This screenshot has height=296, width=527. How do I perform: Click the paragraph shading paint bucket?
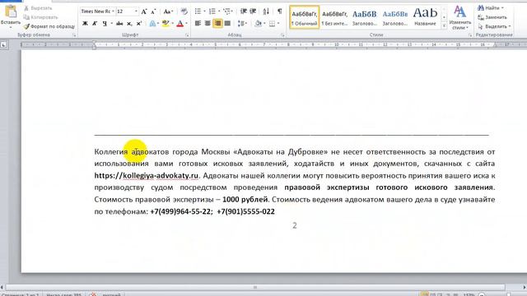tap(258, 24)
